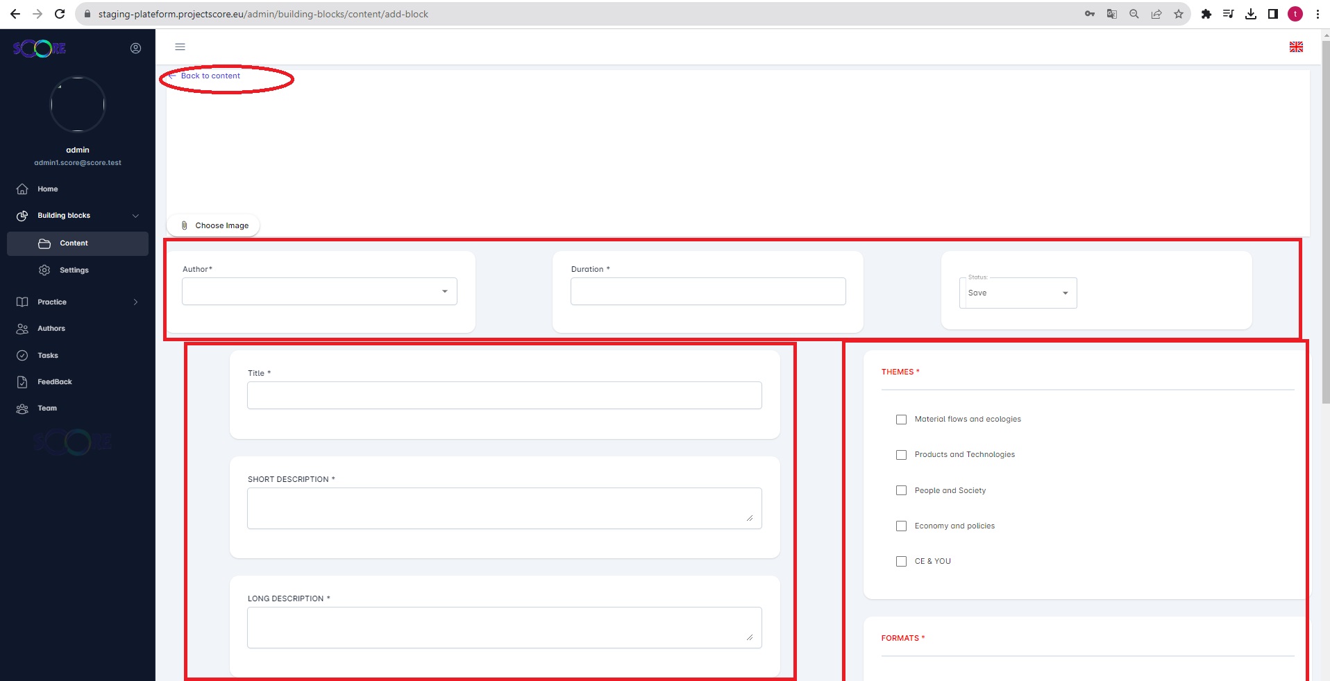This screenshot has width=1330, height=681.
Task: Open the Authors menu item
Action: point(51,329)
